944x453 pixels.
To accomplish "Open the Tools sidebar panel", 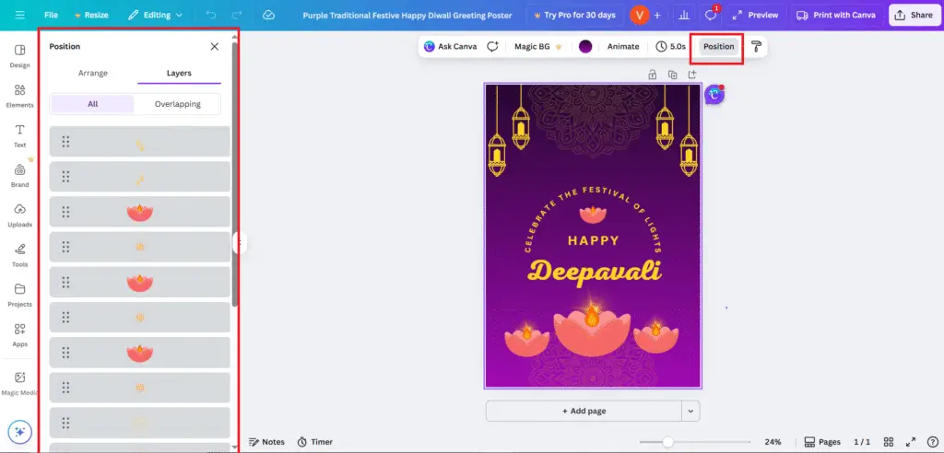I will click(20, 255).
